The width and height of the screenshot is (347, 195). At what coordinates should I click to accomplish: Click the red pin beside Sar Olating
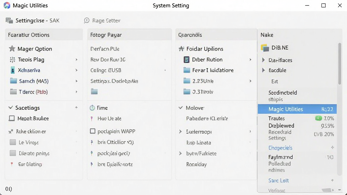(12, 164)
